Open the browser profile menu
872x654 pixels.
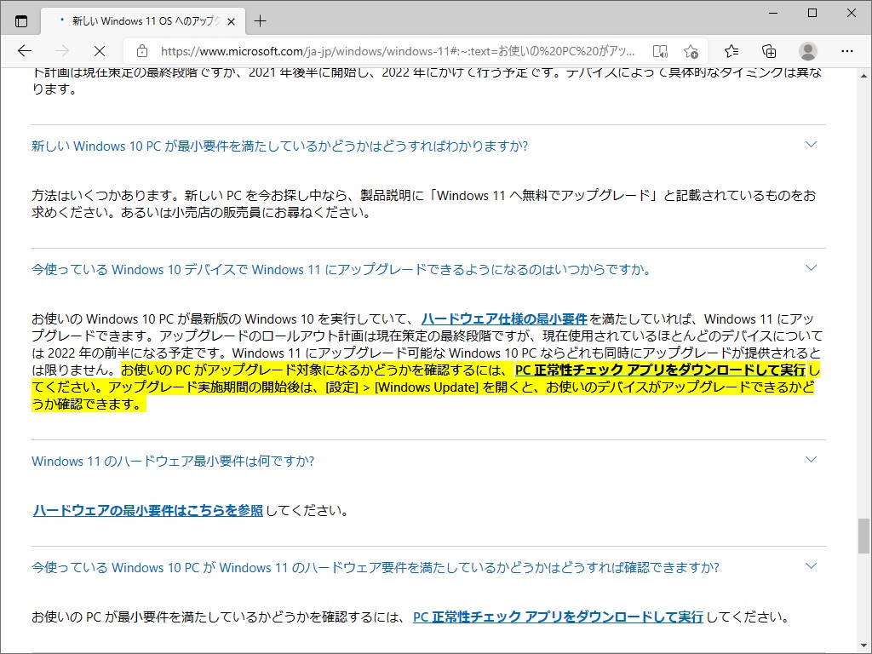(807, 51)
